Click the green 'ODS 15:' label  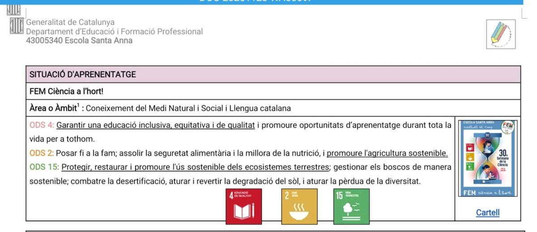pos(44,167)
